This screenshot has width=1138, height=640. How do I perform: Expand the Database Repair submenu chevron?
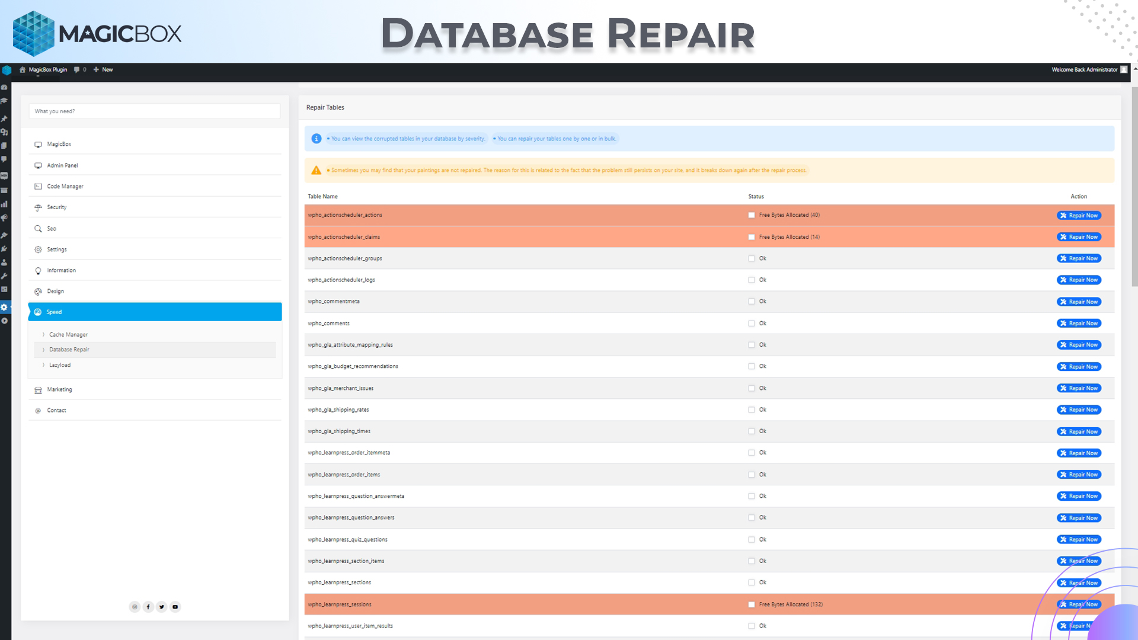pyautogui.click(x=43, y=350)
